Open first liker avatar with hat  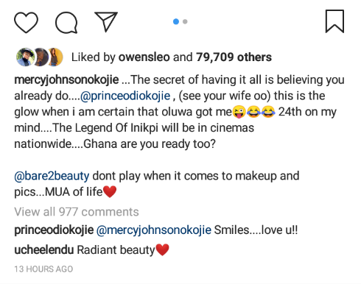(25, 57)
